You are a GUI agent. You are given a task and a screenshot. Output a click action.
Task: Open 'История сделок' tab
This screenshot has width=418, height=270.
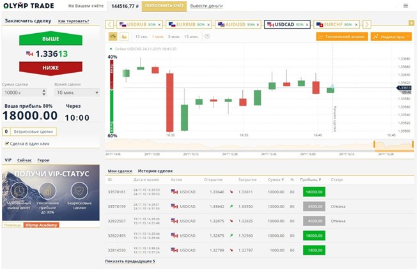click(x=155, y=171)
